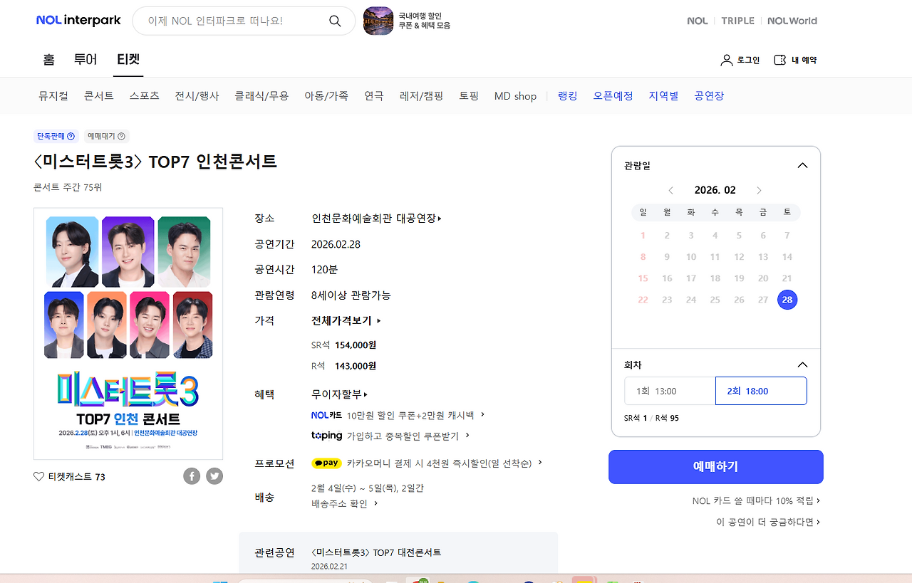Open the NOL interpark logo
The image size is (912, 583).
[78, 21]
